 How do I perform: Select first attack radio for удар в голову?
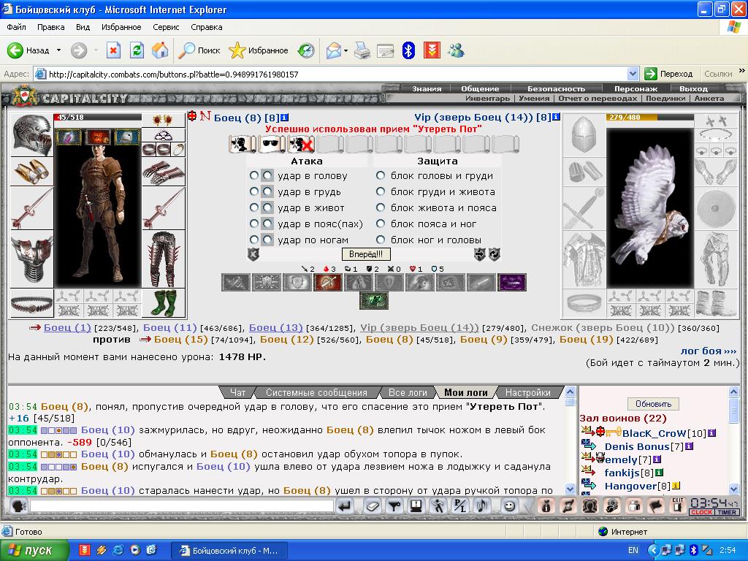click(x=254, y=175)
